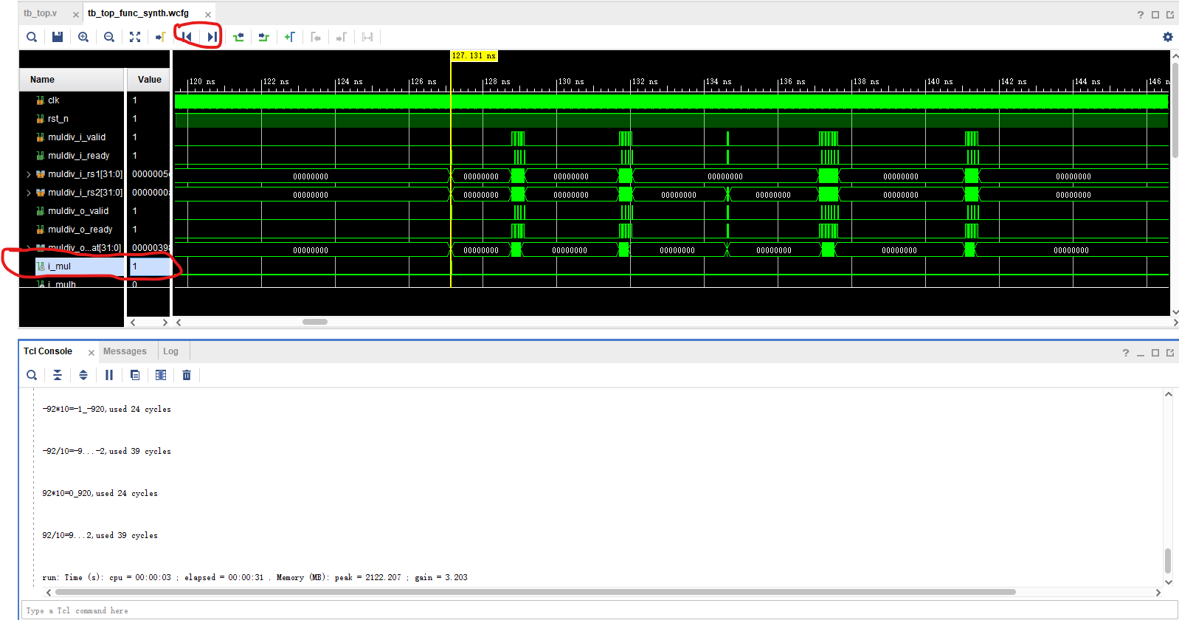Go to previous transition
Screen dimensions: 1179x620
pos(238,37)
